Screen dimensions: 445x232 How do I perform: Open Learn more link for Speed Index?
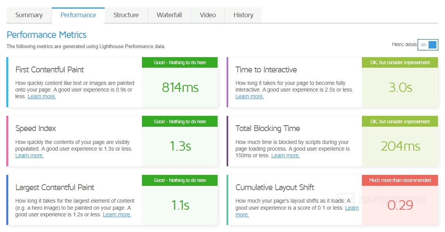click(x=29, y=156)
